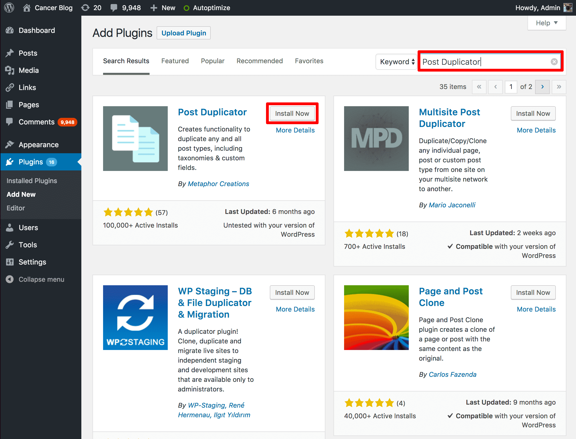Install WP Staging plugin now
576x439 pixels.
(x=292, y=292)
